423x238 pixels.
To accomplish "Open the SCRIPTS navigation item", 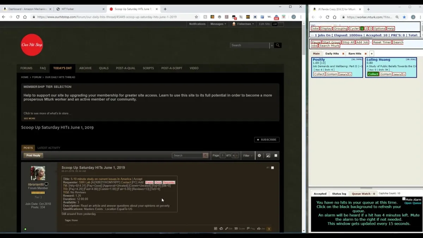I will click(148, 68).
